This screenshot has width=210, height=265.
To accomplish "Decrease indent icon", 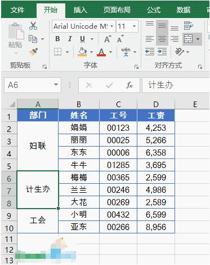I will (x=150, y=51).
